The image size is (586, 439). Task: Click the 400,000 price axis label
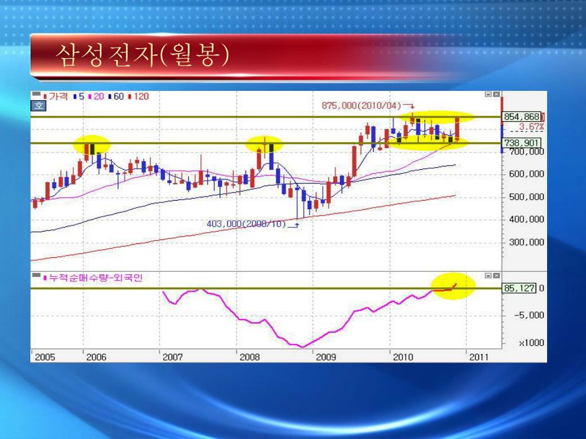tap(526, 219)
